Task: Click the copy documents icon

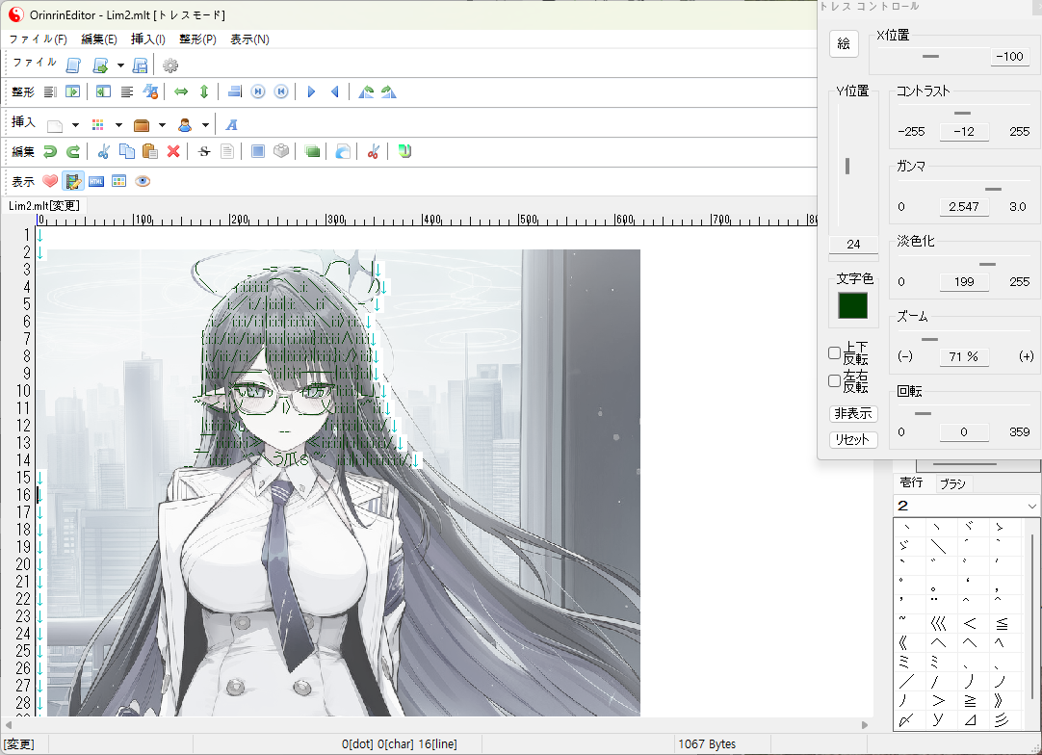Action: [x=127, y=151]
